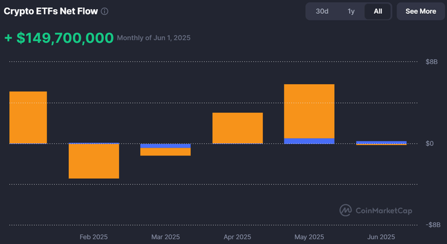Click the orange segment of the Mar 2025 bar
This screenshot has width=447, height=244.
(165, 152)
